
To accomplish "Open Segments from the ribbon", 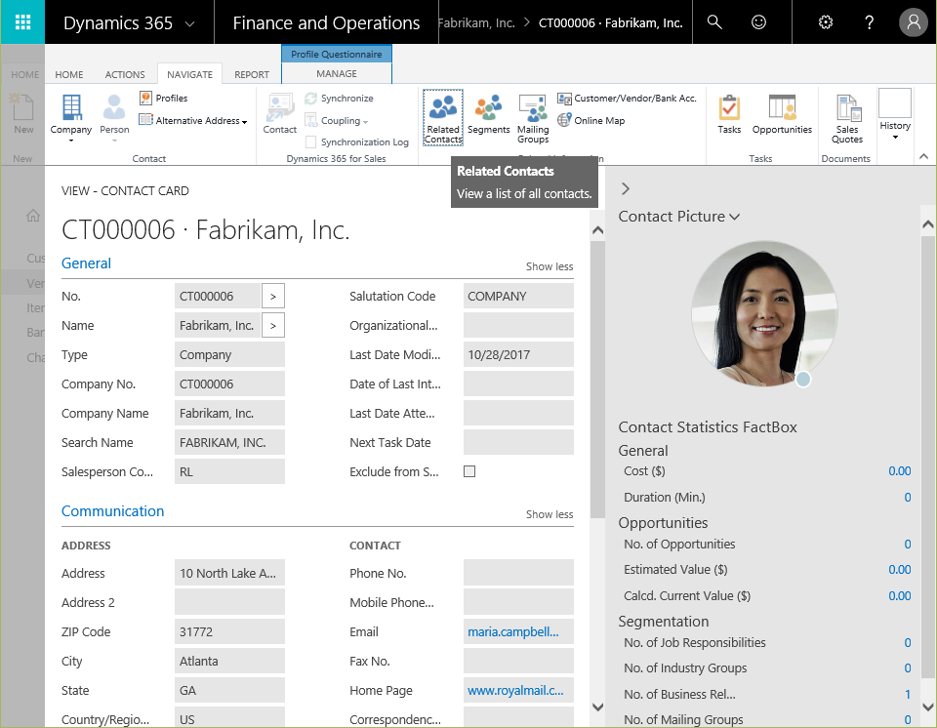I will tap(488, 115).
